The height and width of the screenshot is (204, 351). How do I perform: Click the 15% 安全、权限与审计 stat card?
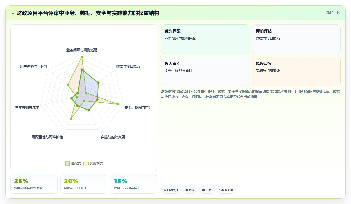click(x=134, y=184)
